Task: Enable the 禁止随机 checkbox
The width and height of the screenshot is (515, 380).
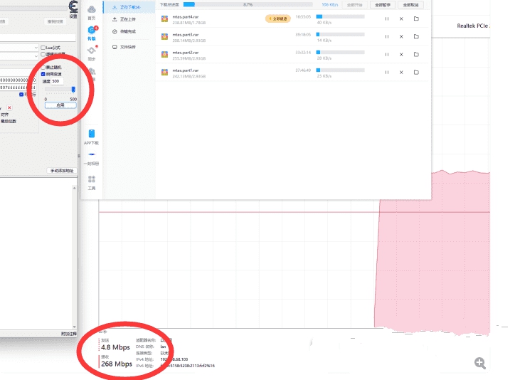Action: pos(43,67)
